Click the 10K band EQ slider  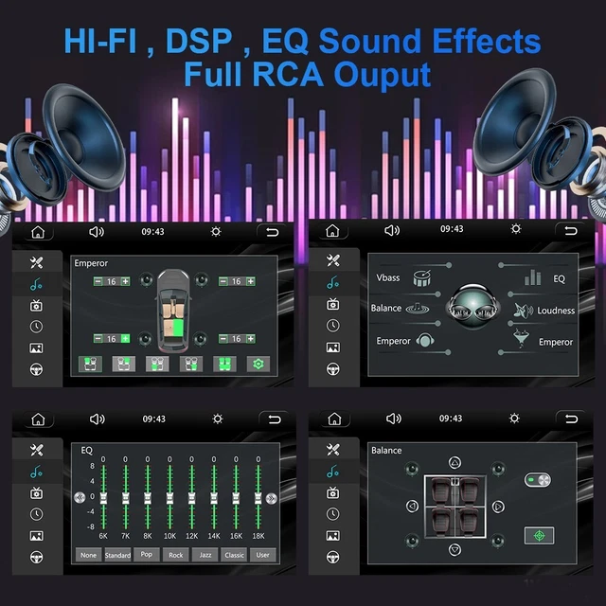coord(169,497)
